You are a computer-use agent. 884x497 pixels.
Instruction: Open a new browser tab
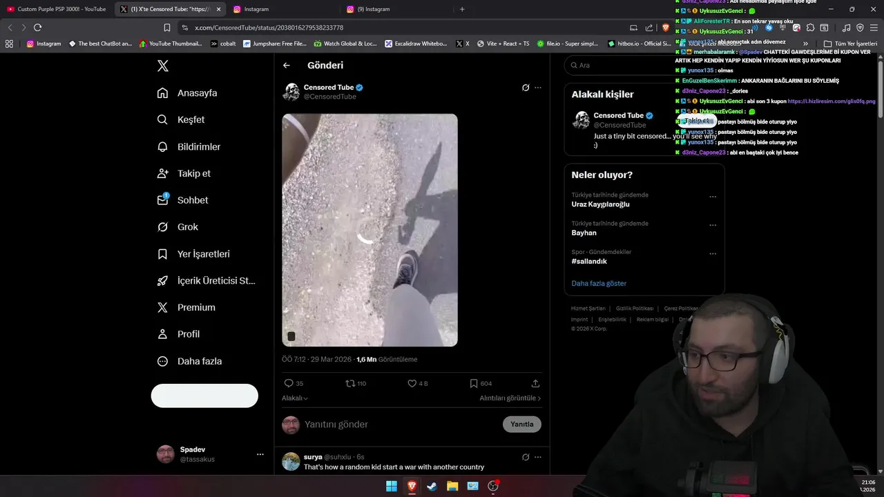coord(462,9)
